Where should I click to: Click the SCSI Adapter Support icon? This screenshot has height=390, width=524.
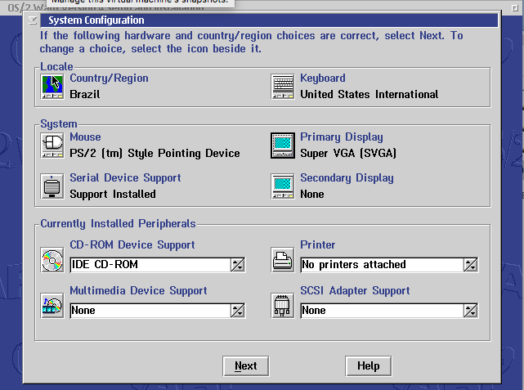click(x=283, y=306)
